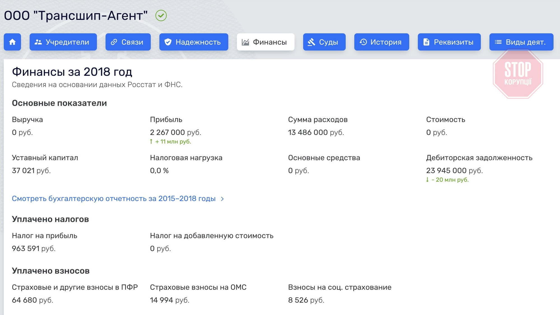The image size is (560, 315).
Task: Click the shield icon on Надежность
Action: [168, 42]
